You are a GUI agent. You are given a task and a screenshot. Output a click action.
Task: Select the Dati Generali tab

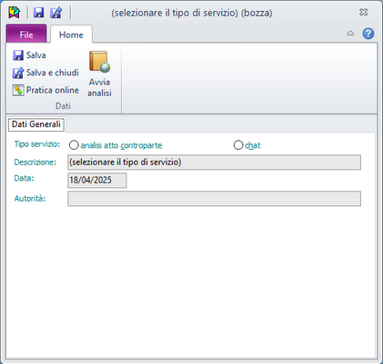click(x=36, y=124)
